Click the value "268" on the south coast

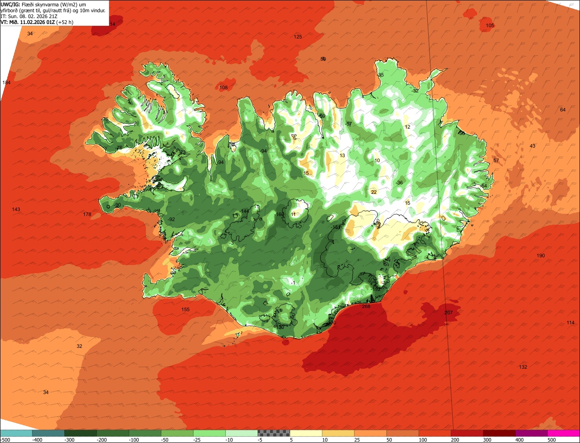tap(366, 307)
